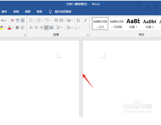This screenshot has height=125, width=161.
Task: Open the phonetic guide (wén) tool
Action: pyautogui.click(x=17, y=20)
